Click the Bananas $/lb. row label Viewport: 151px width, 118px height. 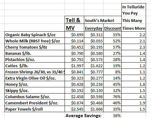35,53
